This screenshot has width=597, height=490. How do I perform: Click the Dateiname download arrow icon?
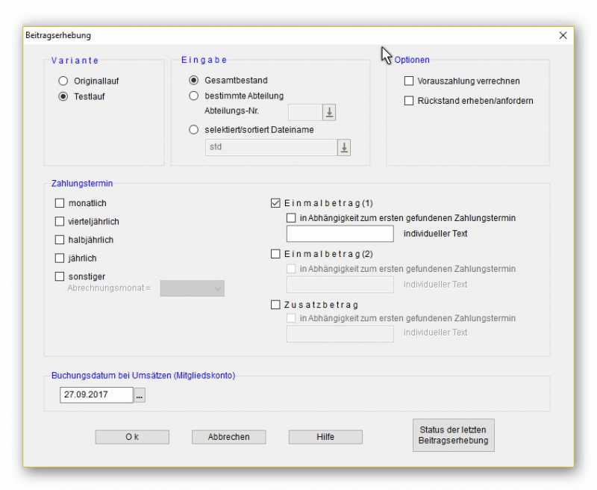tap(343, 147)
